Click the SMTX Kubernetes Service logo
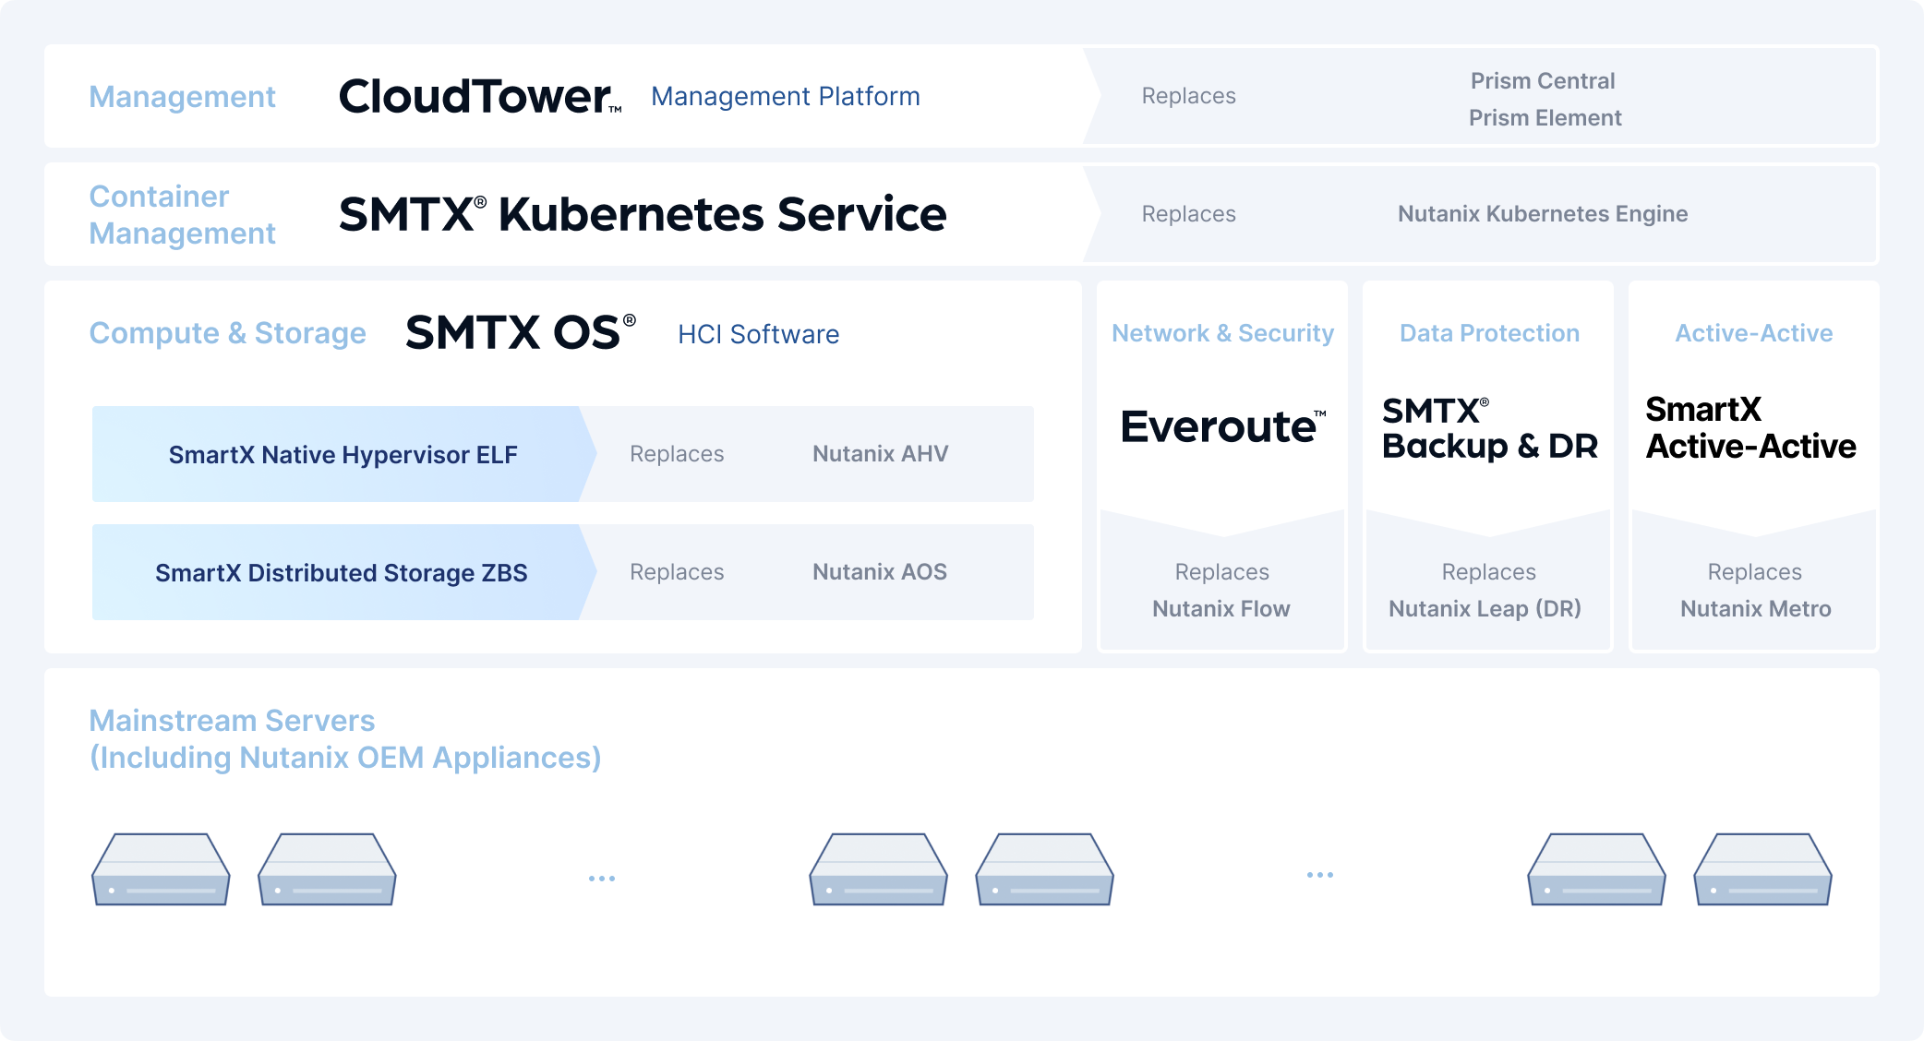 tap(643, 214)
